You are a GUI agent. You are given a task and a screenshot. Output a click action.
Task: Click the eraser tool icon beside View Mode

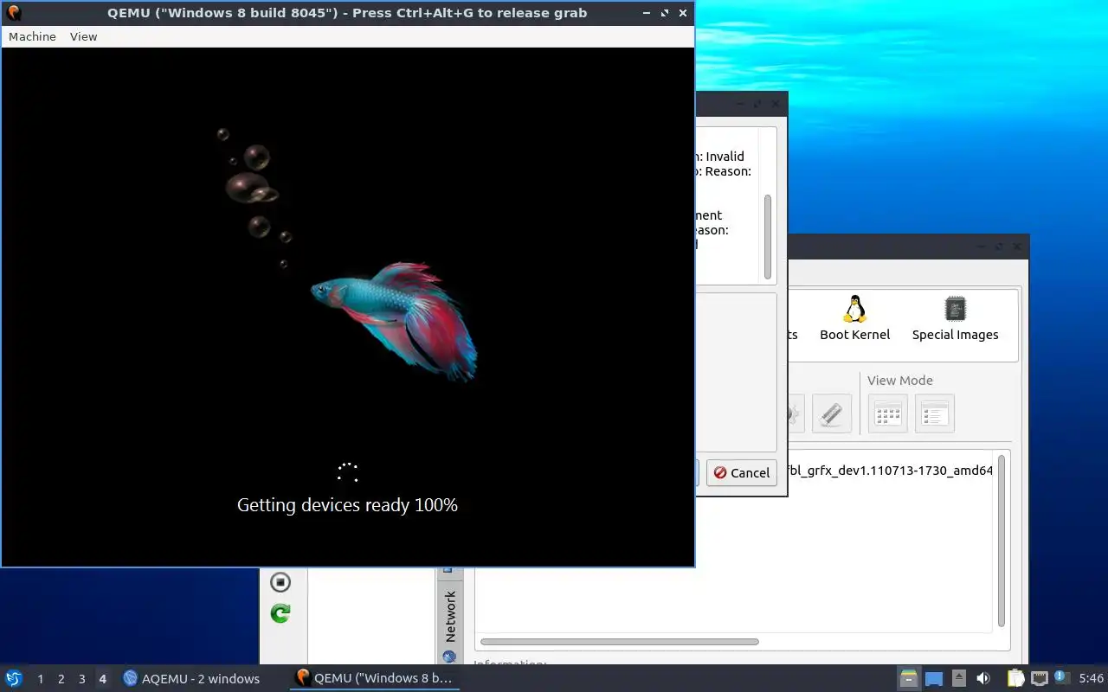point(831,413)
